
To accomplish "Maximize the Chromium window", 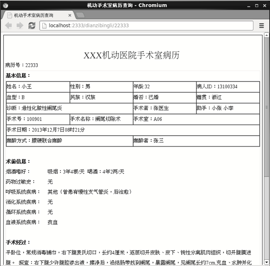I will 256,6.
